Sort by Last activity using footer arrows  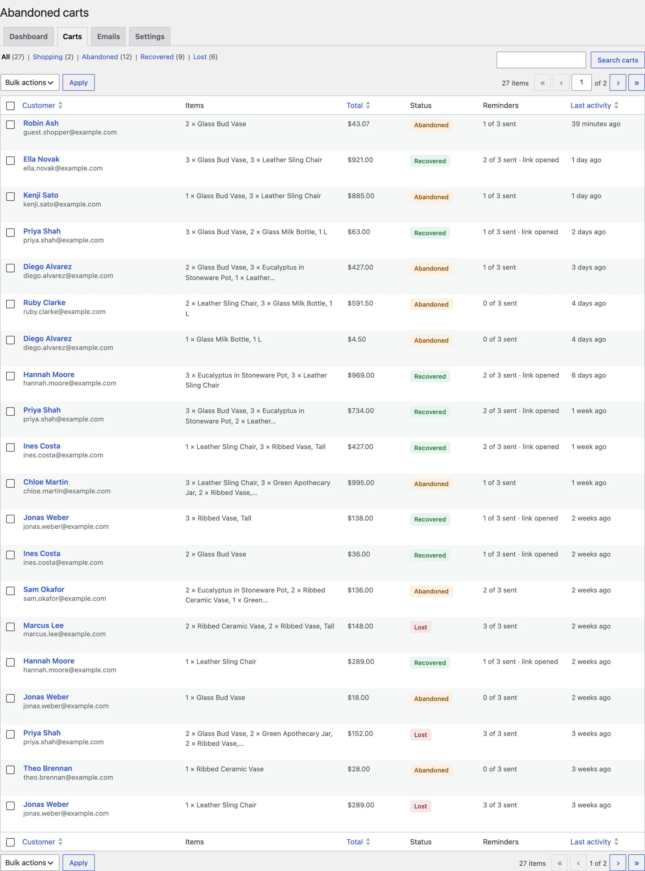616,842
